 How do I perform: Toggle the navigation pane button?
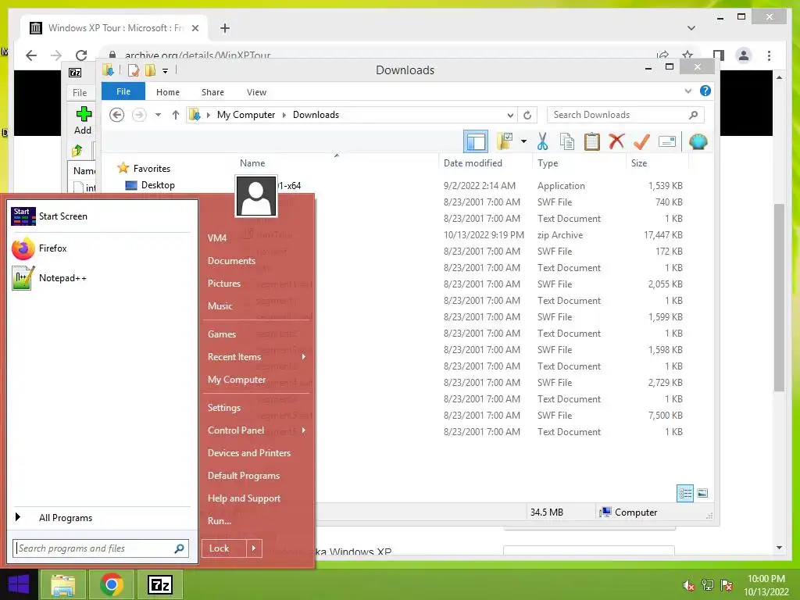476,142
